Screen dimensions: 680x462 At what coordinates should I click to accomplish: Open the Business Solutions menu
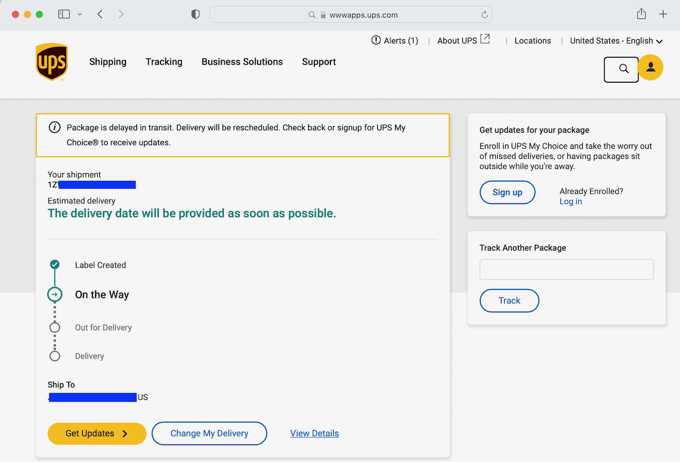(242, 62)
